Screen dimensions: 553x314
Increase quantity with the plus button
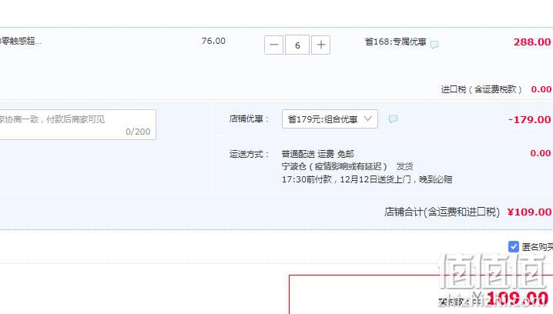[320, 45]
